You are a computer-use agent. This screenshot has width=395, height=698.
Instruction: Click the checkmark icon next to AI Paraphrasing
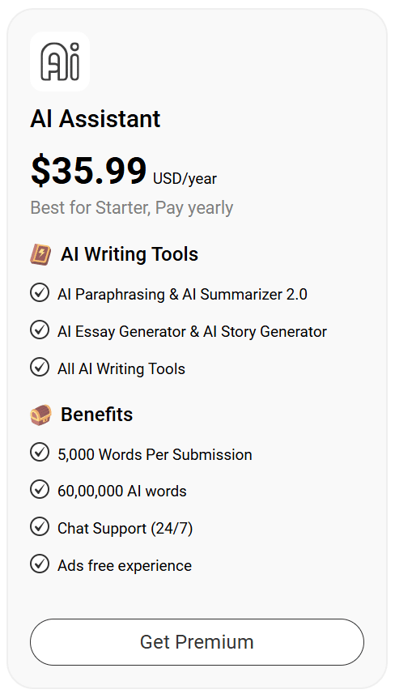pyautogui.click(x=40, y=293)
